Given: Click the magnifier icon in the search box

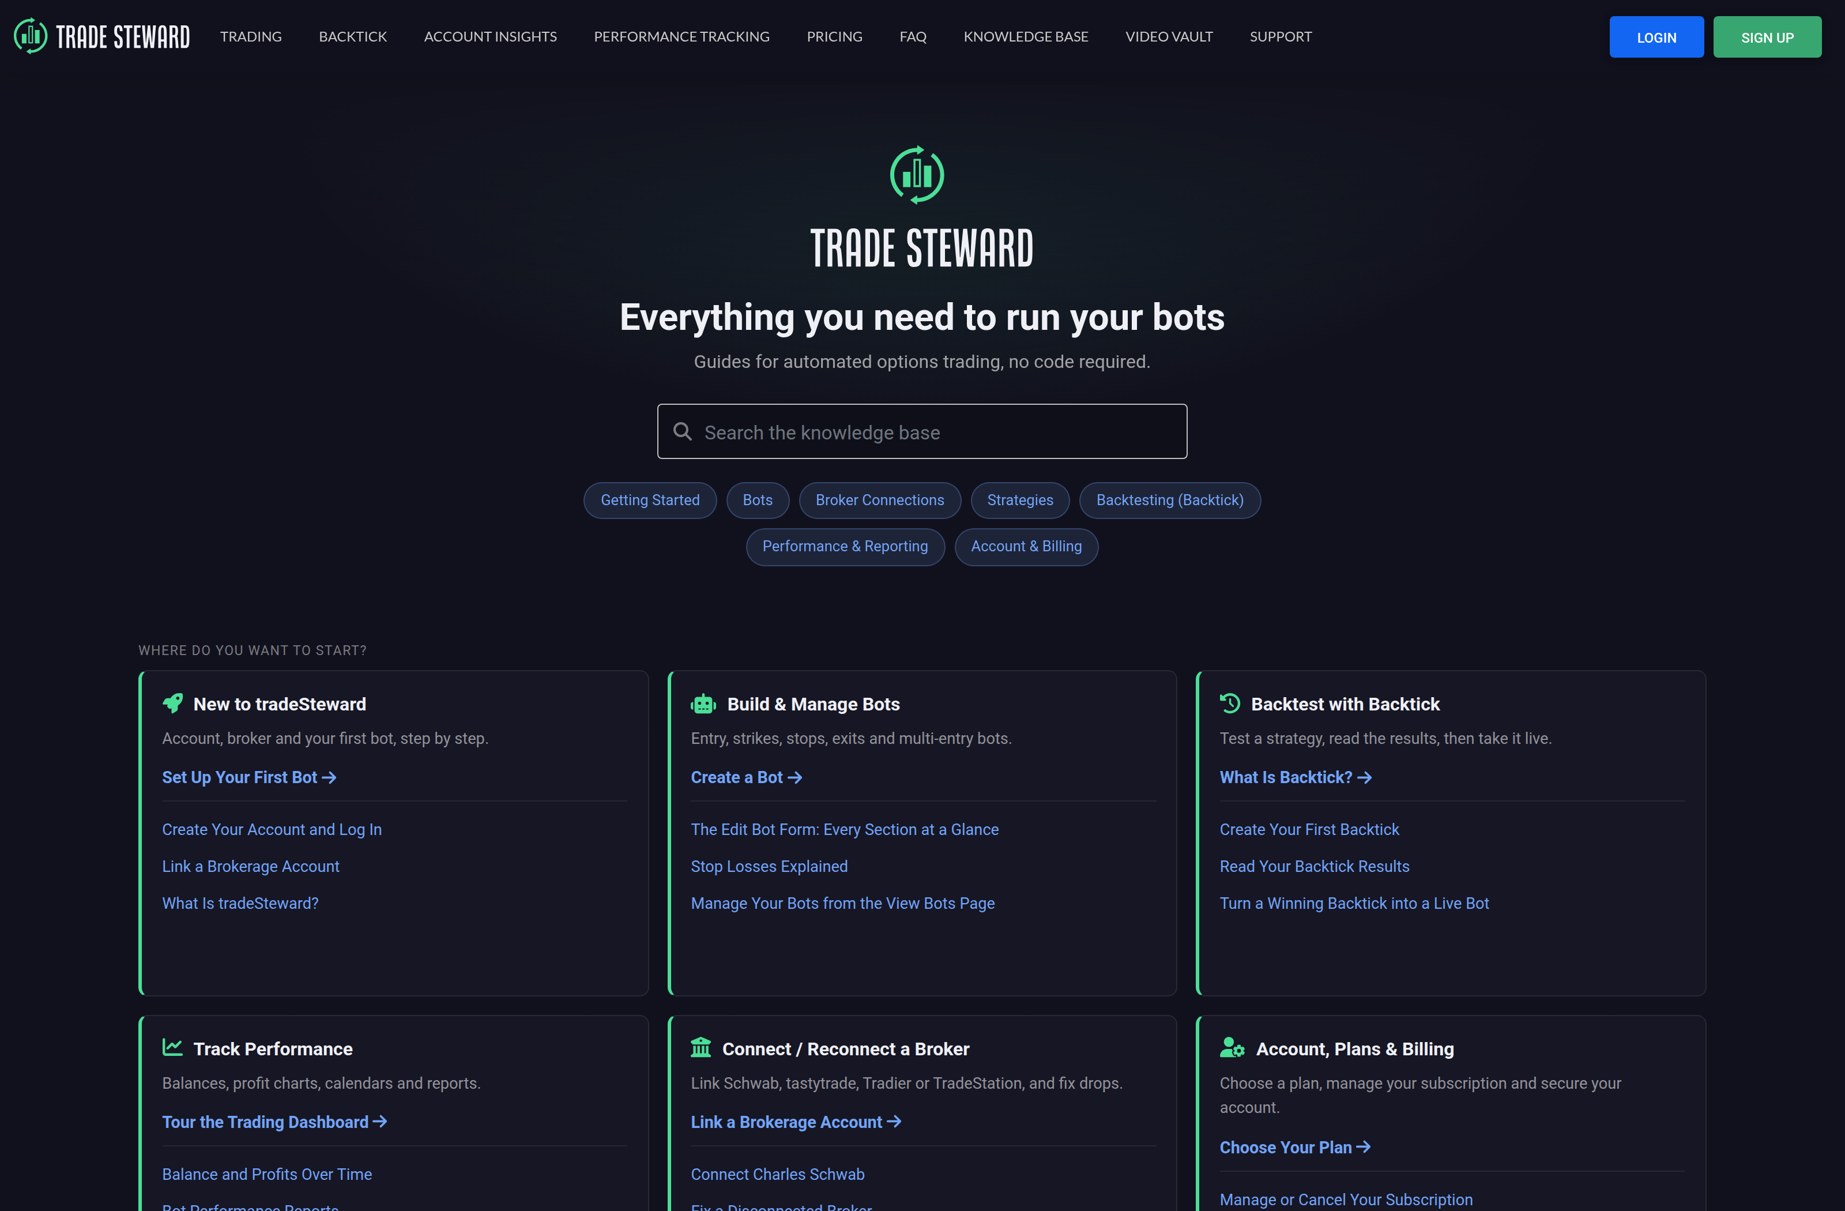Looking at the screenshot, I should point(682,431).
